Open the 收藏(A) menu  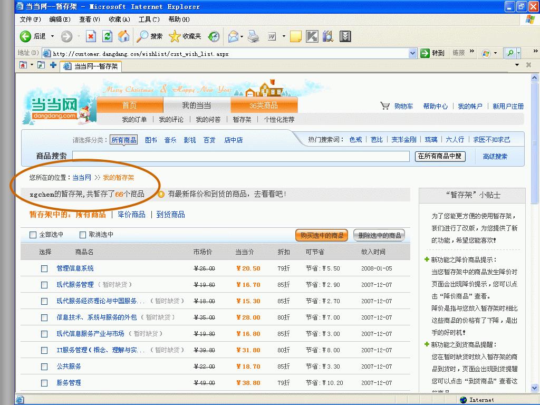pyautogui.click(x=120, y=20)
